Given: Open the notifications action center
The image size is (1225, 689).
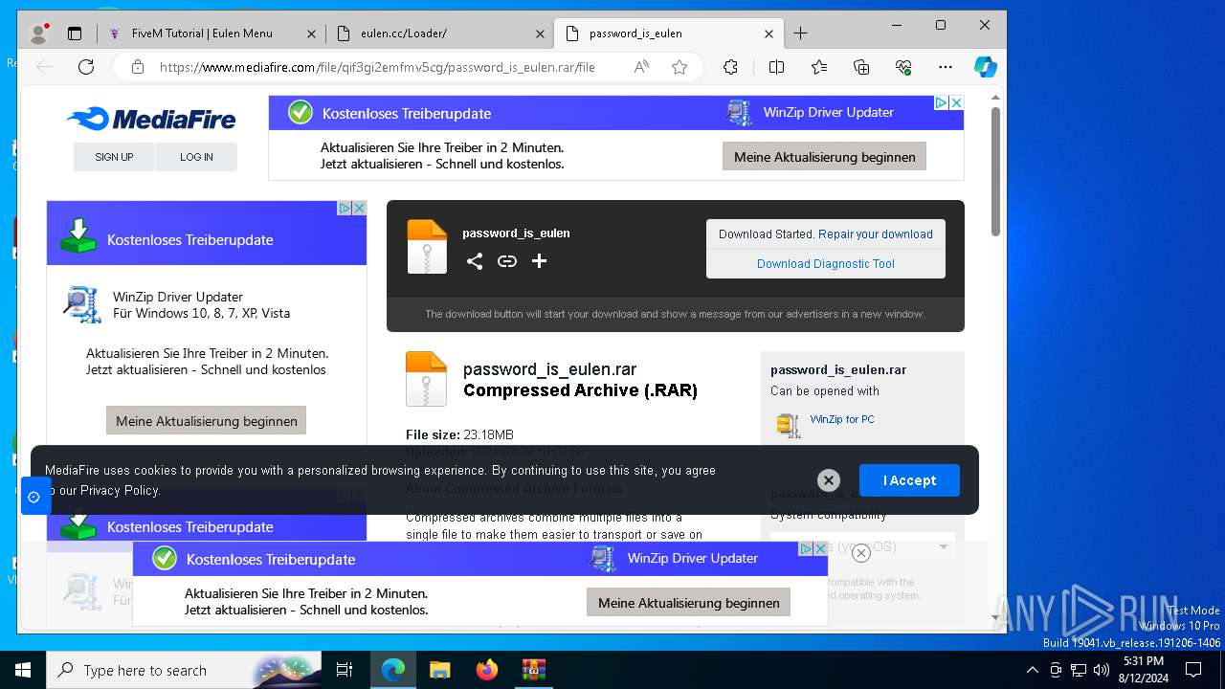Looking at the screenshot, I should 1193,670.
